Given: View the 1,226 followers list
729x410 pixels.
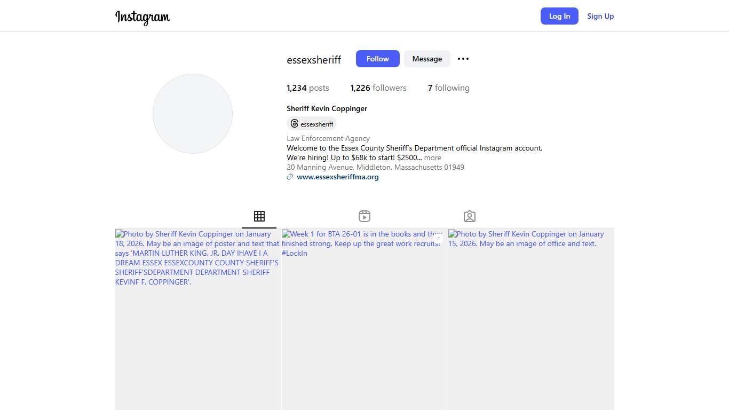Looking at the screenshot, I should (378, 88).
